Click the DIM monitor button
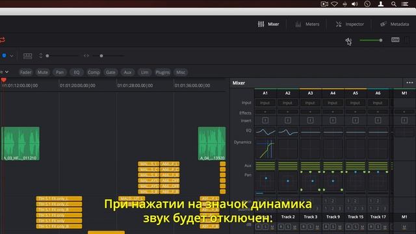 pos(395,40)
